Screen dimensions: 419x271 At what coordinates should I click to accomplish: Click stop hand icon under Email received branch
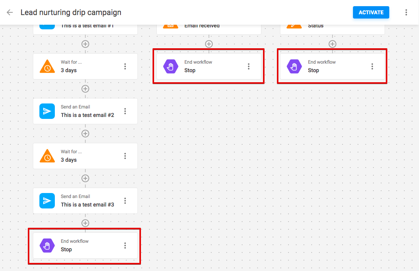171,66
